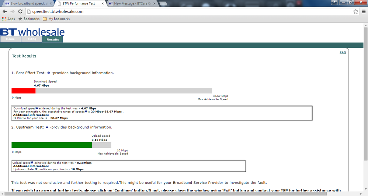This screenshot has width=368, height=196.
Task: Click the help icon after 'Upload speed'
Action: (x=32, y=162)
